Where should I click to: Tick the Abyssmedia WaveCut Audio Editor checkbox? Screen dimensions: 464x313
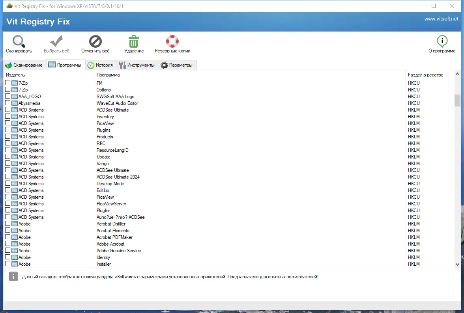(8, 103)
